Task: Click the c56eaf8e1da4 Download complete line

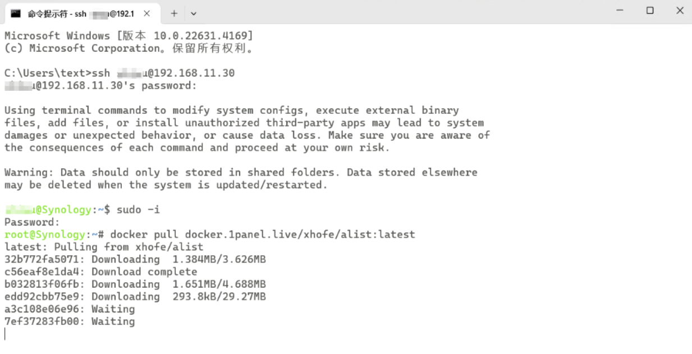Action: click(x=101, y=272)
